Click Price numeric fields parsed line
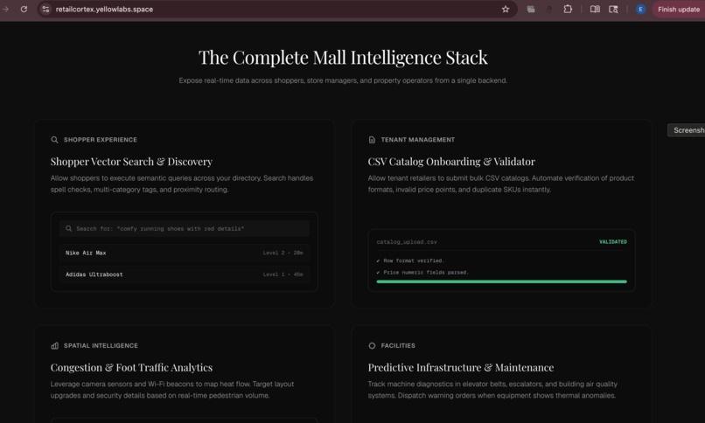The height and width of the screenshot is (423, 705). coord(422,272)
